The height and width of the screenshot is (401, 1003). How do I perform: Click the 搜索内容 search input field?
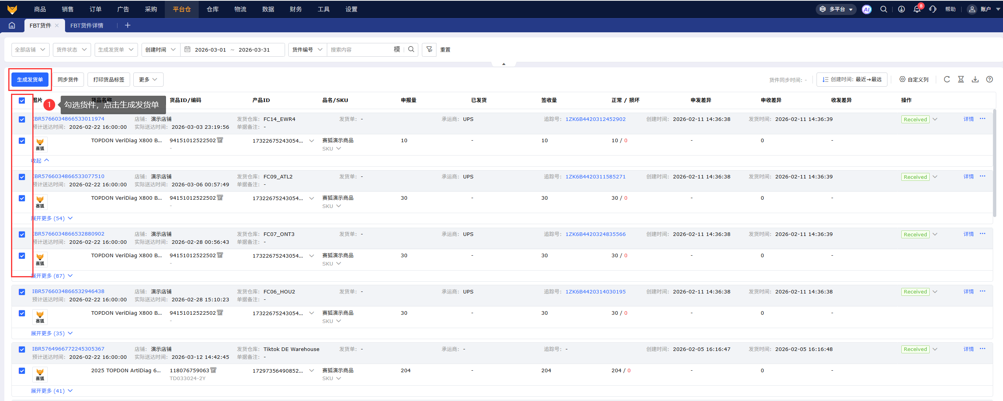click(x=359, y=50)
